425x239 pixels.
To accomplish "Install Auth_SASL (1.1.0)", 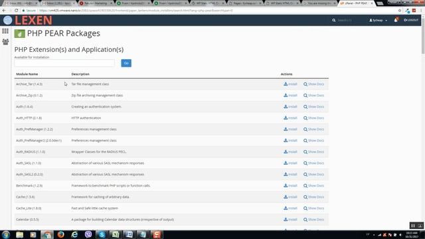I will [290, 163].
